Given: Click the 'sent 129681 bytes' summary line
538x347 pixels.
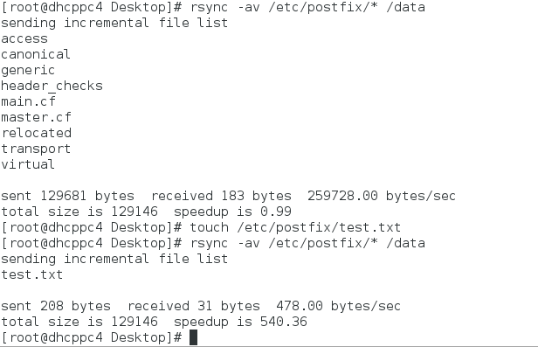Looking at the screenshot, I should pos(228,196).
